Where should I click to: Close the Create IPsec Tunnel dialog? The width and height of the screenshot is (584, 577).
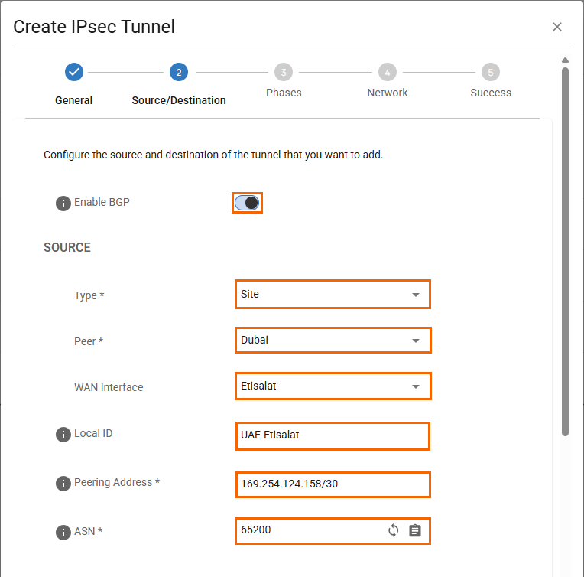pos(557,27)
